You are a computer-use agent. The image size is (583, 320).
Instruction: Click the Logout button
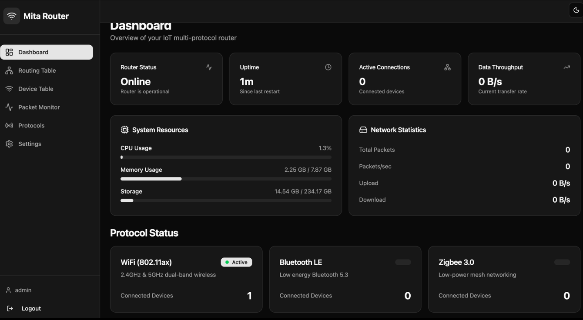click(x=31, y=308)
